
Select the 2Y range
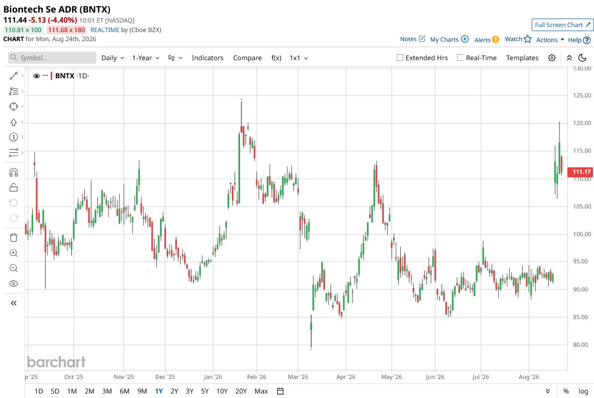pos(174,391)
